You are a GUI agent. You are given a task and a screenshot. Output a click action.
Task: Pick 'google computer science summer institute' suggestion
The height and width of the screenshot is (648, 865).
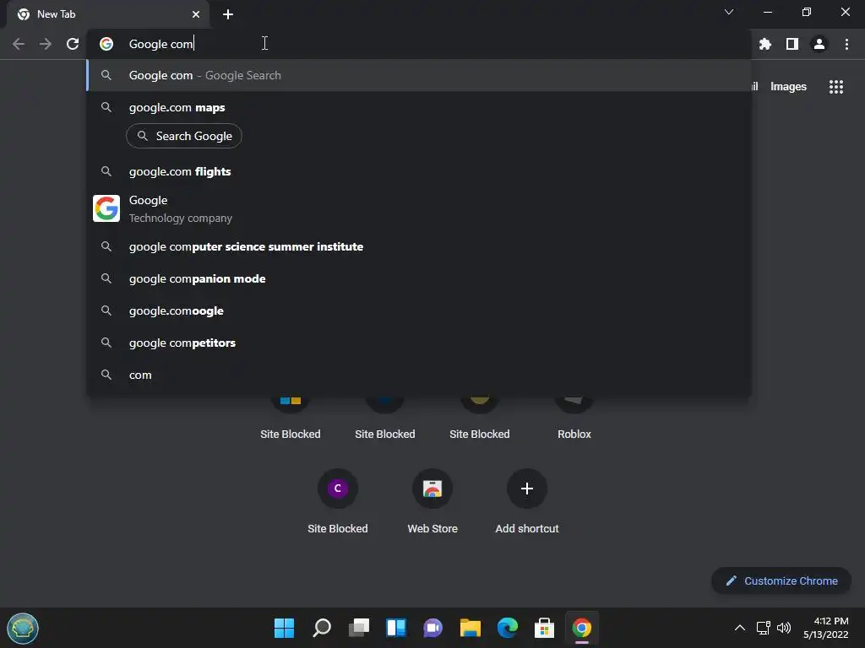coord(419,247)
